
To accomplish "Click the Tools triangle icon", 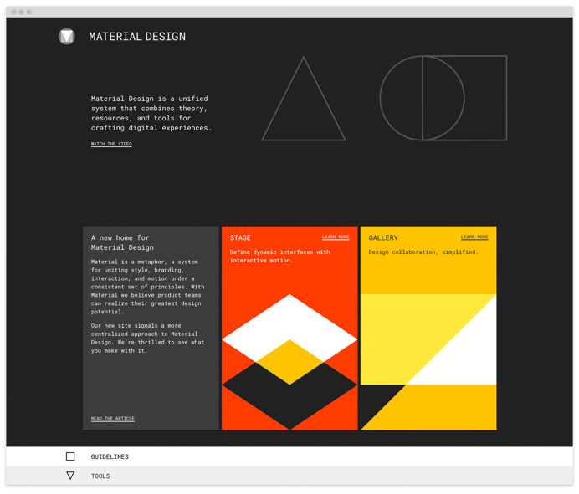I will point(70,475).
